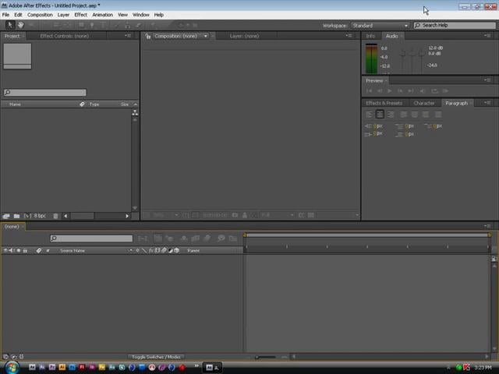Viewport: 499px width, 374px height.
Task: Open the Composition menu
Action: 40,15
